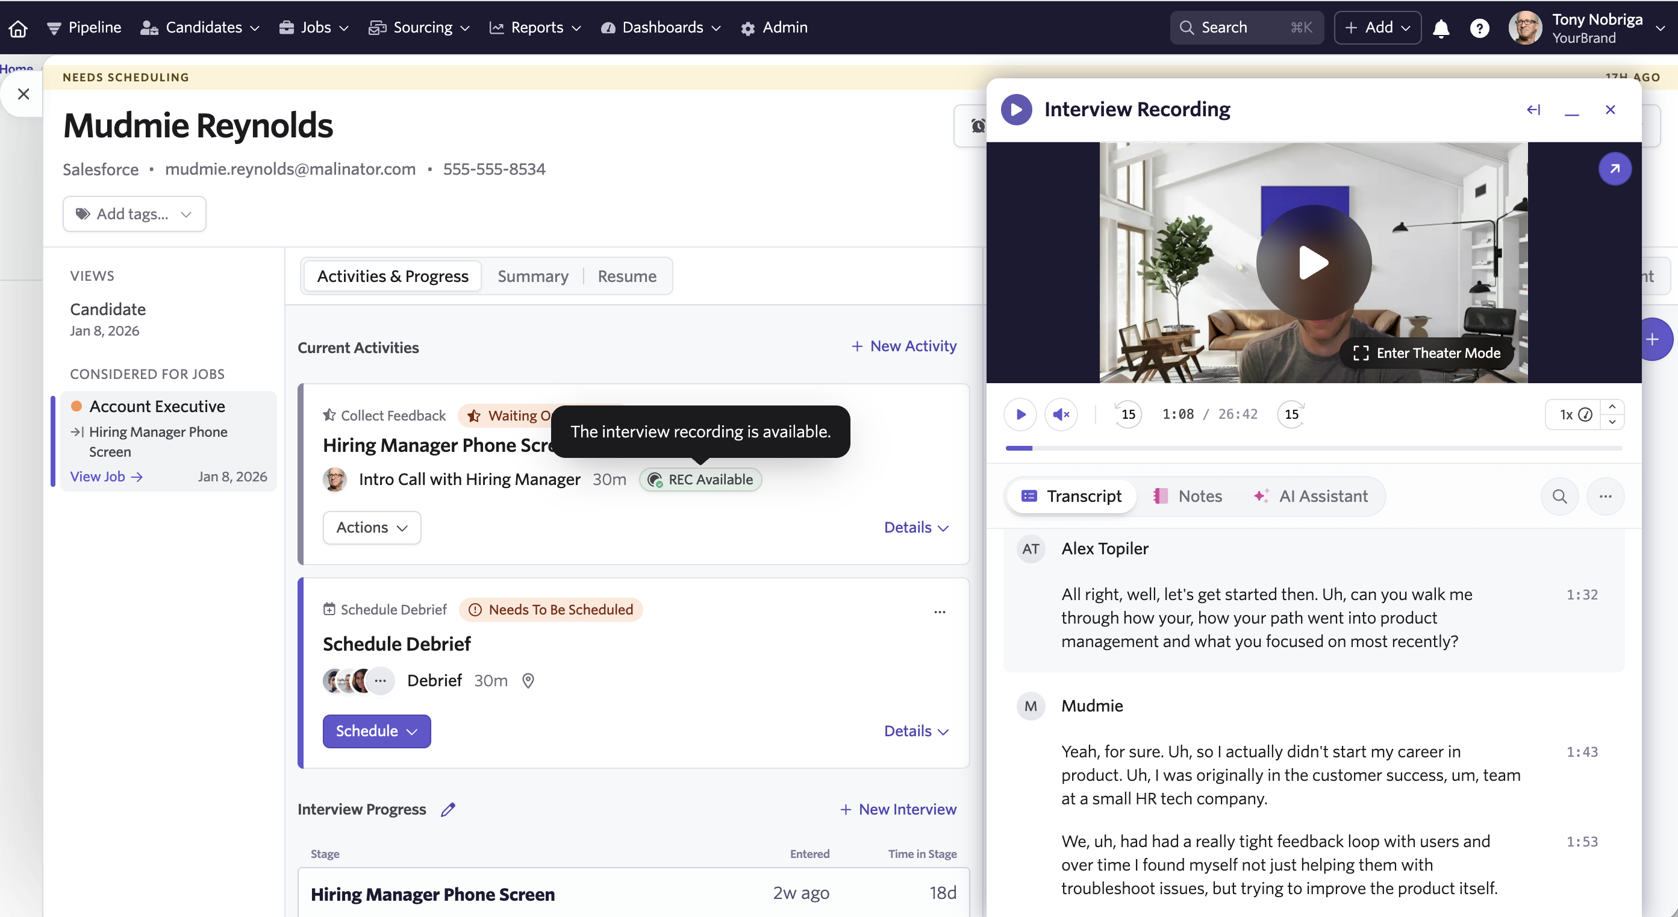Image resolution: width=1678 pixels, height=917 pixels.
Task: Edit Interview Progress with pencil icon
Action: (x=448, y=810)
